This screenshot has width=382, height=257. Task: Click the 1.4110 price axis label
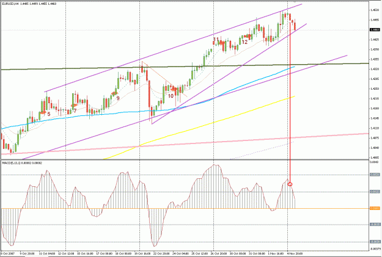click(x=375, y=128)
